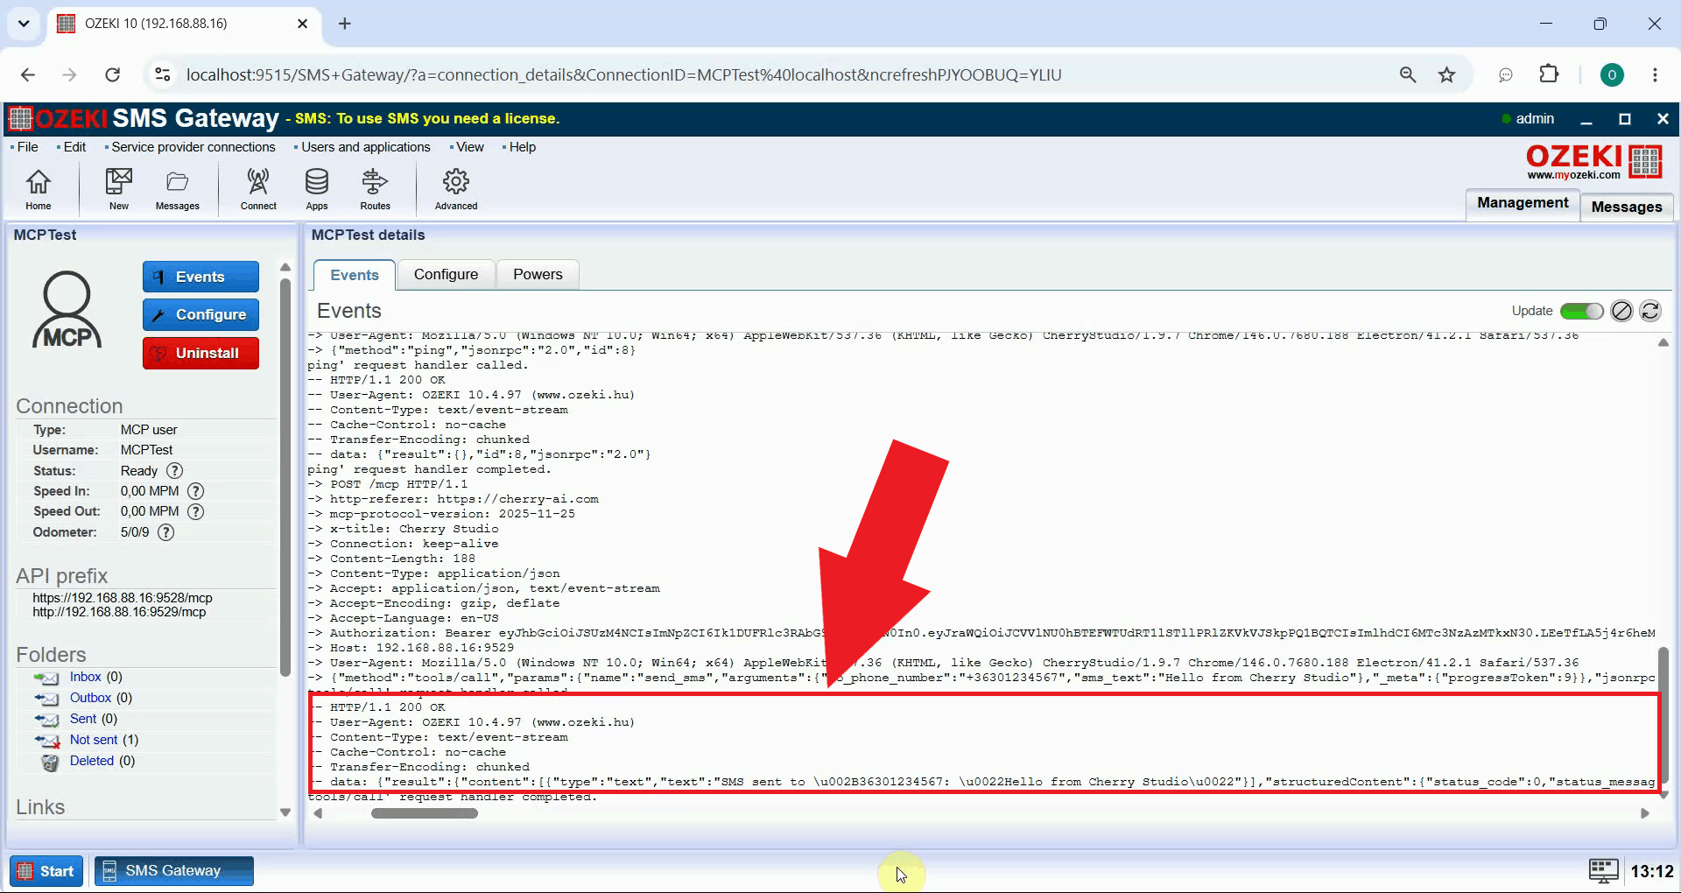Open the File menu
Screen dimensions: 1681x893
tap(27, 147)
